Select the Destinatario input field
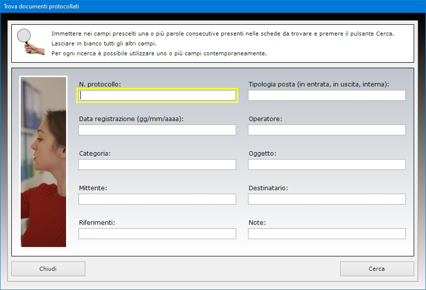 pos(327,199)
